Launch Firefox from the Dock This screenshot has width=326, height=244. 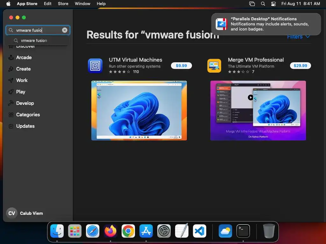coord(110,231)
